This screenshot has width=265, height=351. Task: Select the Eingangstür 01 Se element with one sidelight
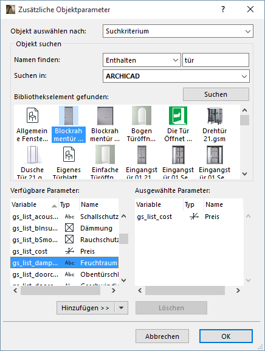pyautogui.click(x=178, y=162)
